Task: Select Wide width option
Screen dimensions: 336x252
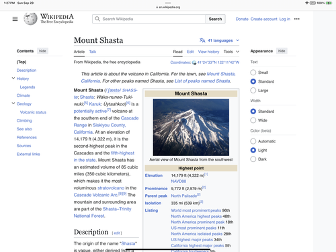Action: [253, 120]
